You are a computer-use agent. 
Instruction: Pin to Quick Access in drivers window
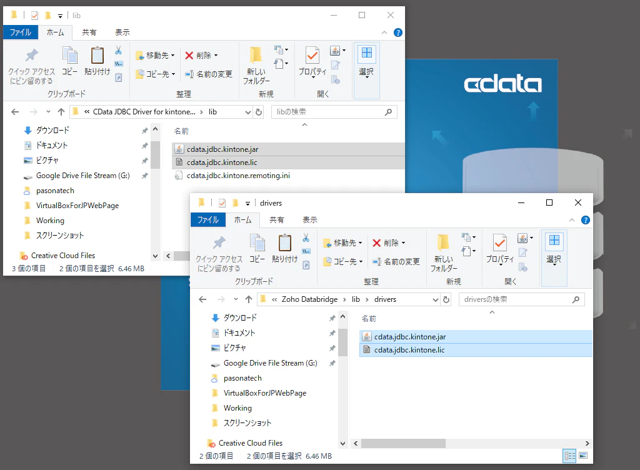219,254
